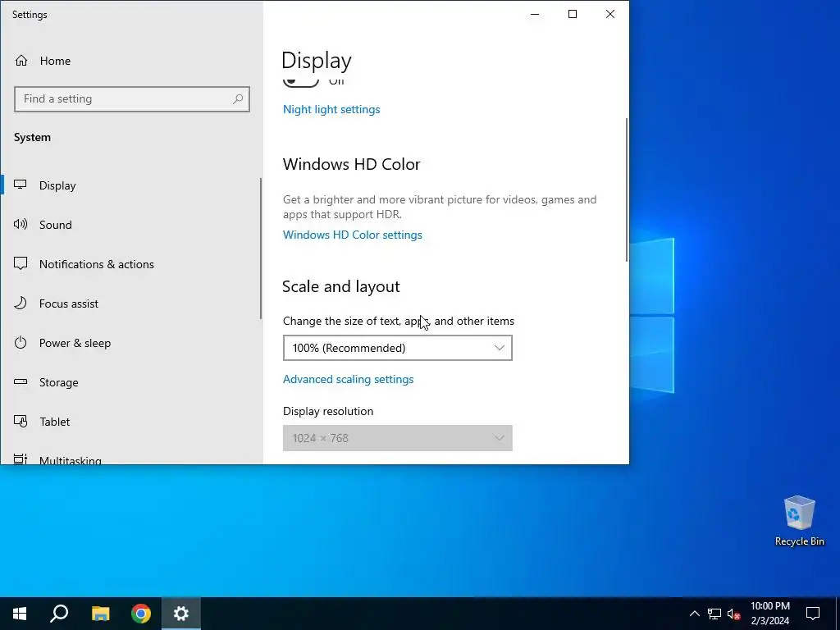
Task: Open the Action Center notifications
Action: [813, 614]
